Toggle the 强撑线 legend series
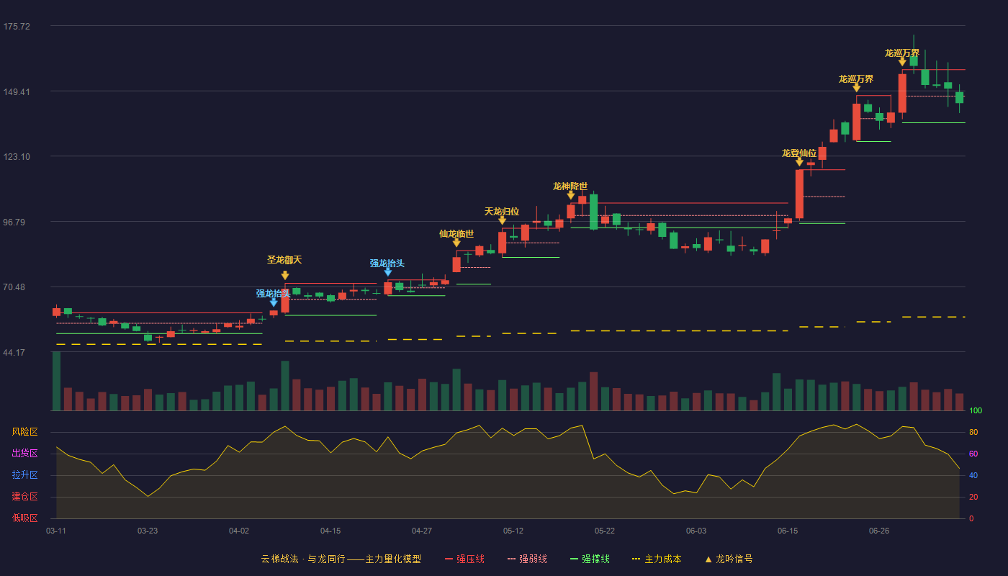The height and width of the screenshot is (576, 1008). tap(590, 559)
